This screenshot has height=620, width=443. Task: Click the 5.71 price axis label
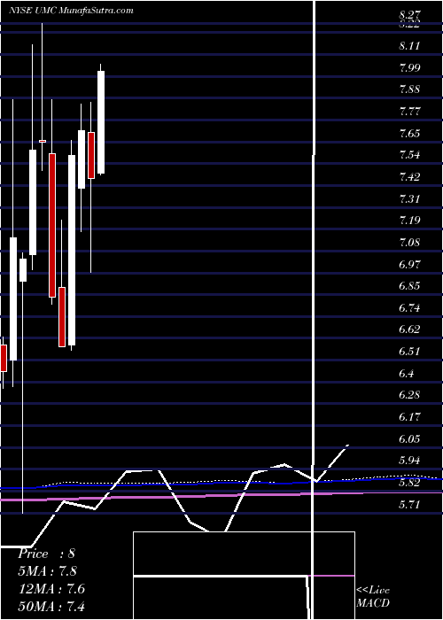409,504
